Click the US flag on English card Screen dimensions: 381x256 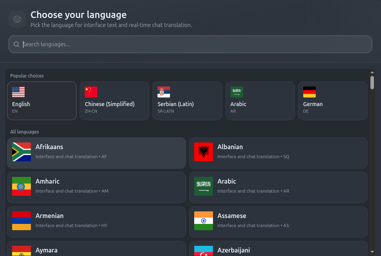(18, 92)
